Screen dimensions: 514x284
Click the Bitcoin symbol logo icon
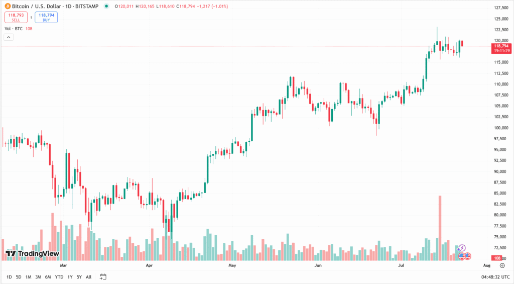pyautogui.click(x=8, y=6)
